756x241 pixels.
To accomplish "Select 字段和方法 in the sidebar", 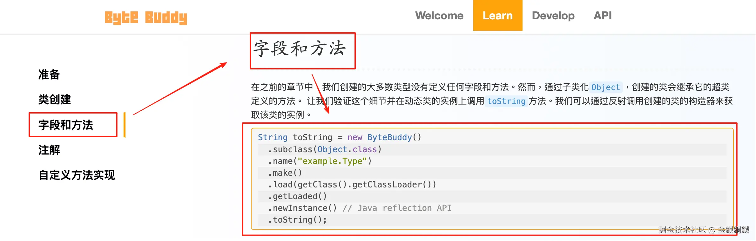I will click(x=65, y=125).
